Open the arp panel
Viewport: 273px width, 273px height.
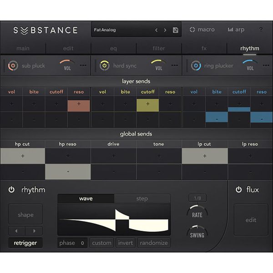click(236, 30)
